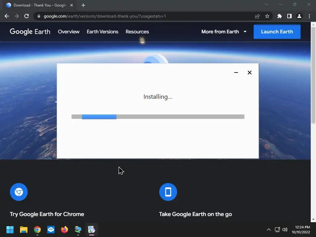Show hidden tray icons chevron

click(269, 230)
